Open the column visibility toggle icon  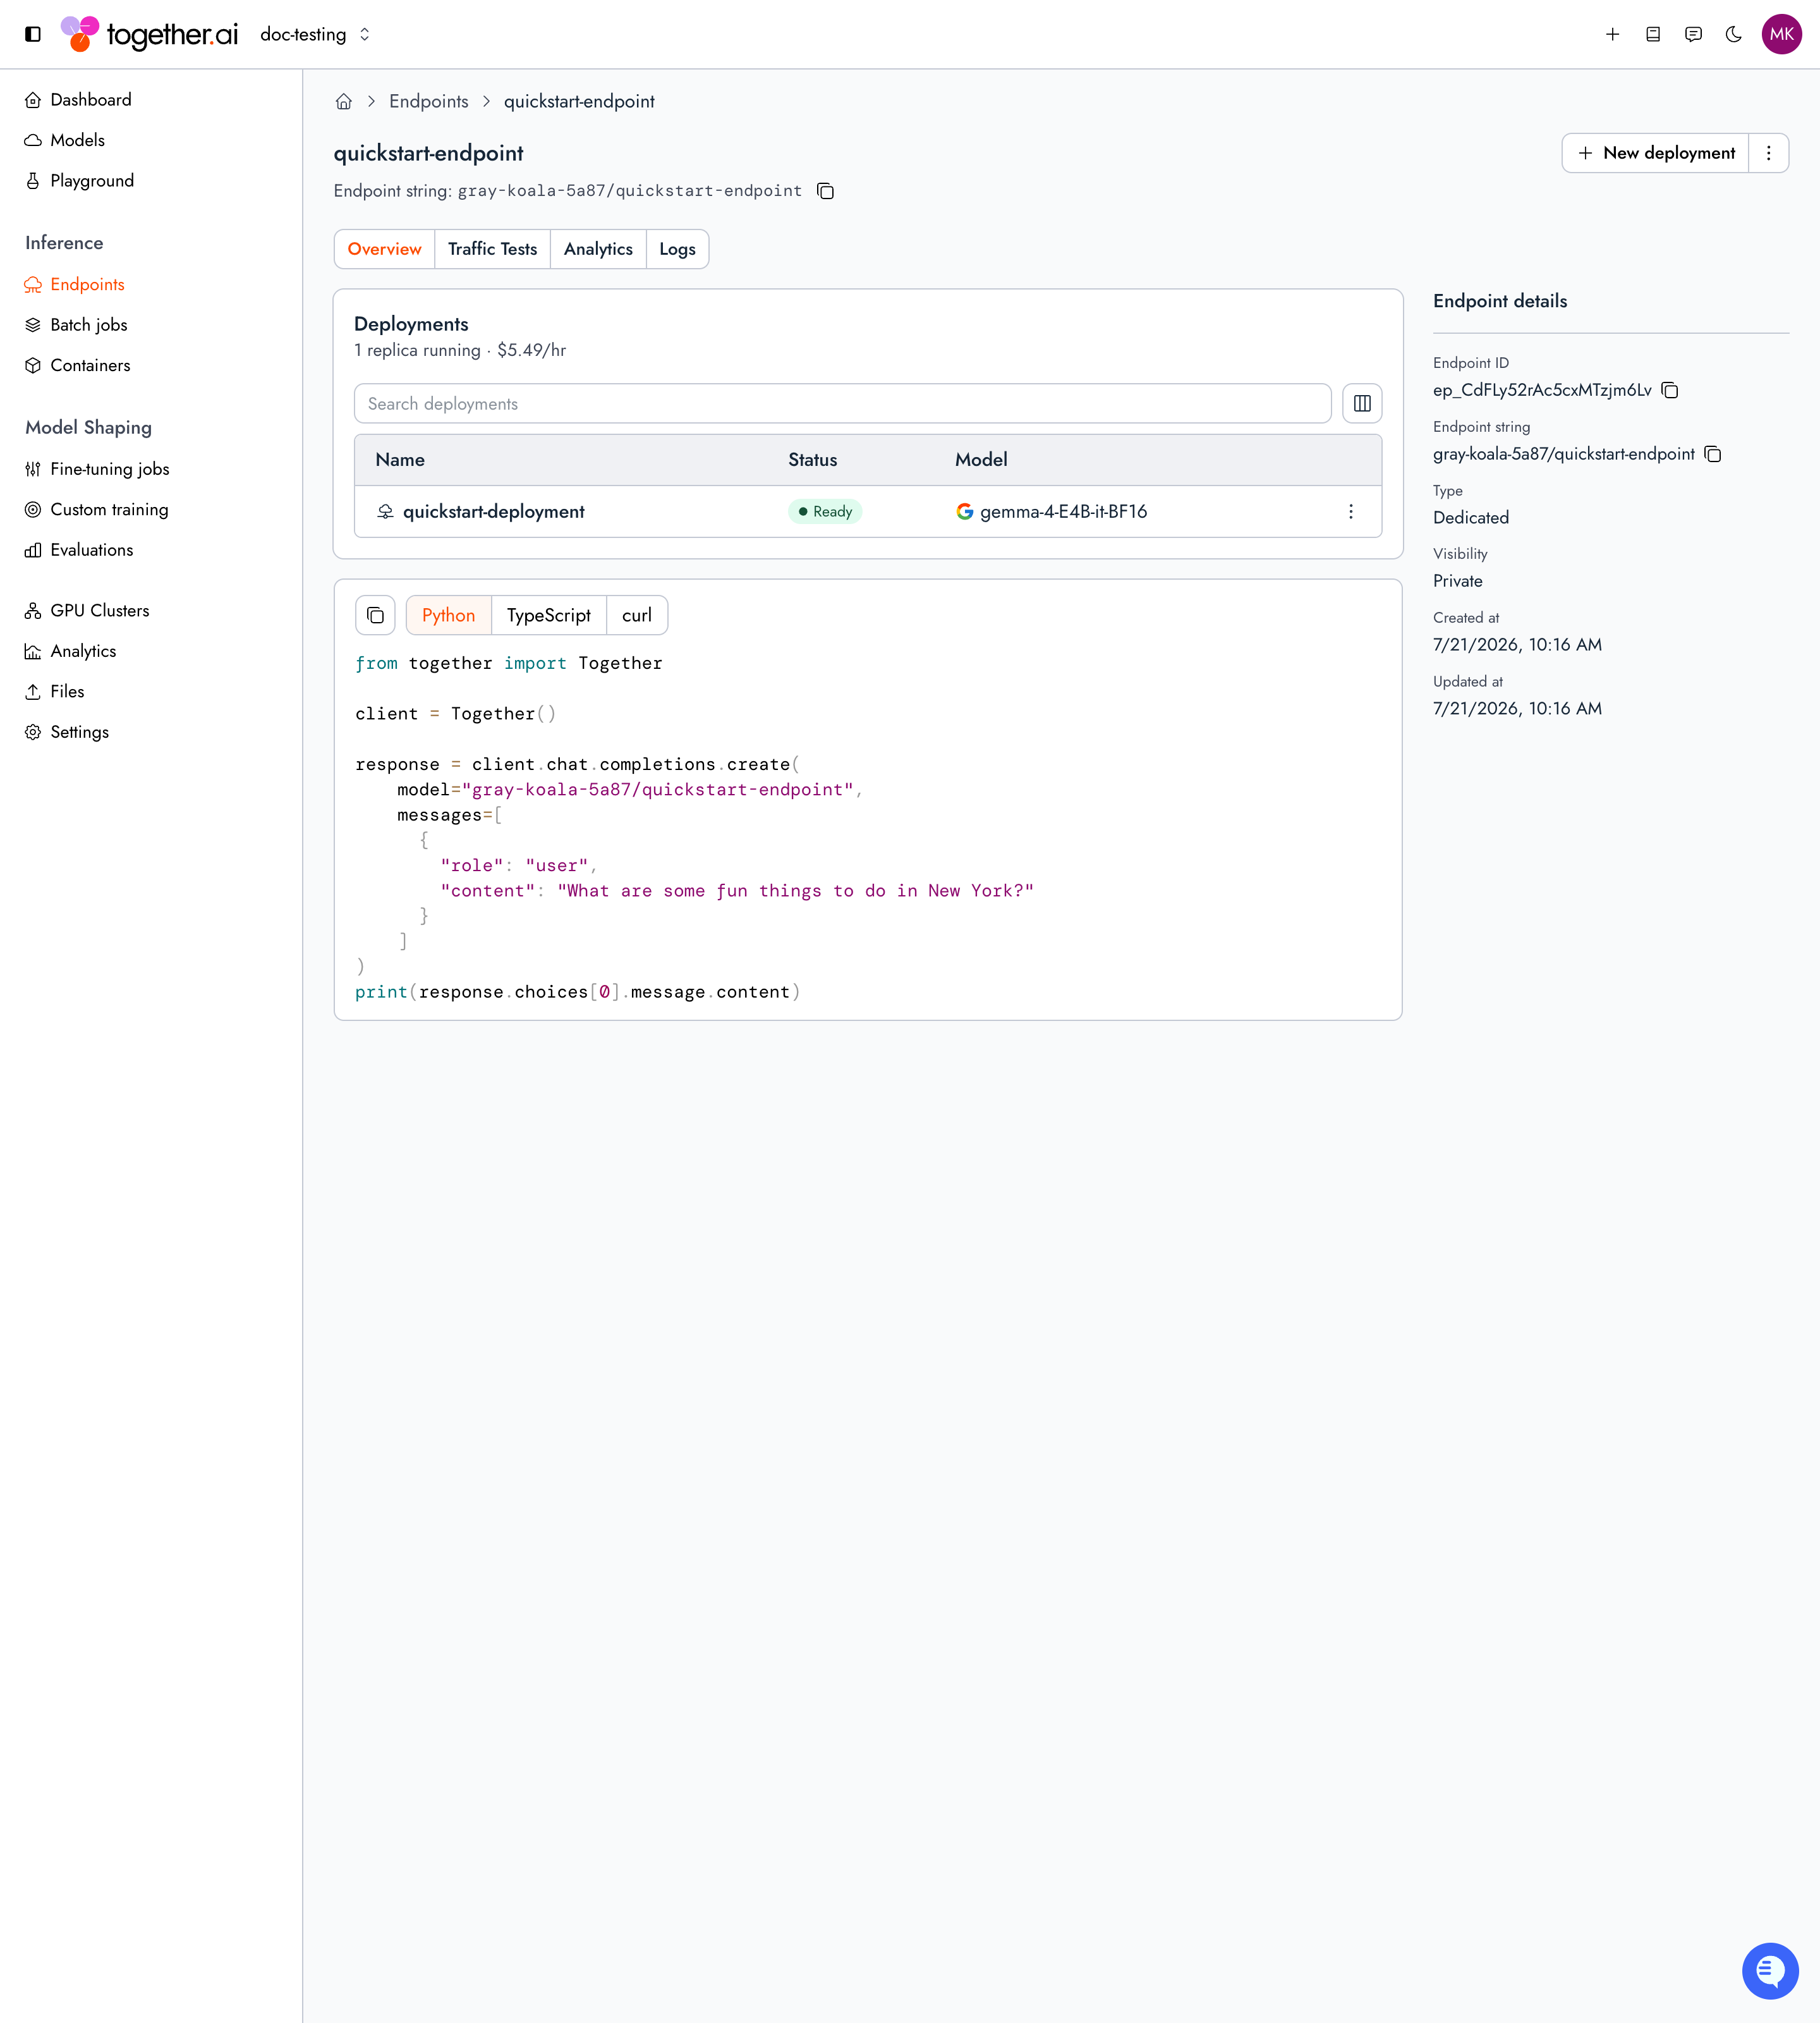(x=1362, y=404)
